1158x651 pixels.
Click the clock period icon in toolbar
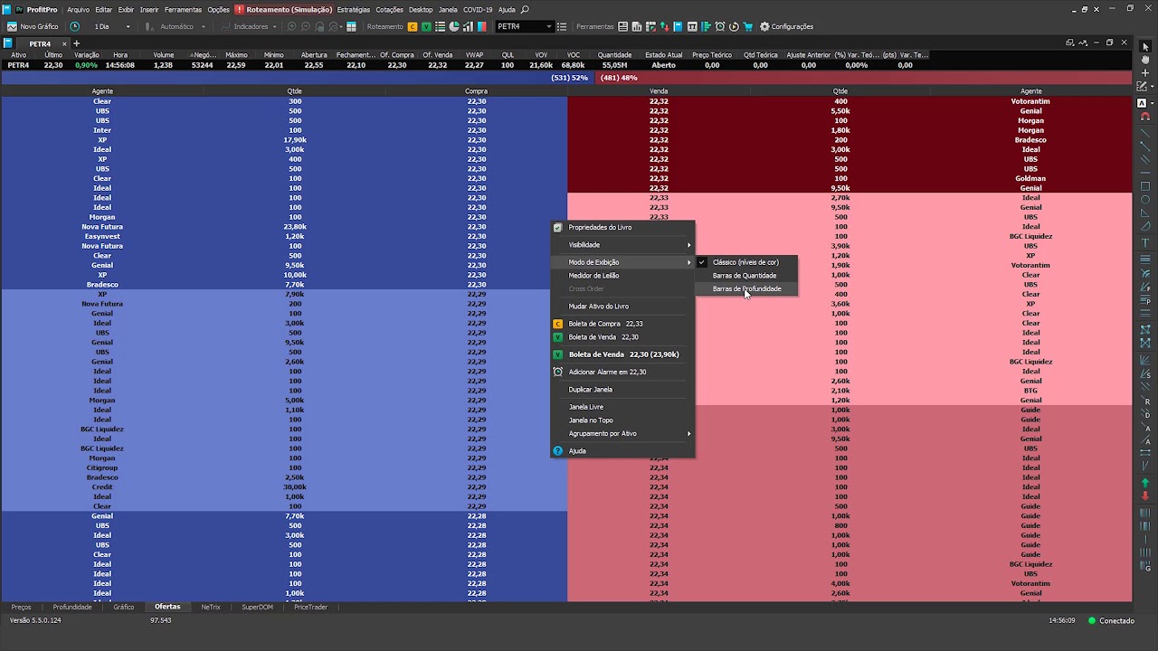pos(74,26)
